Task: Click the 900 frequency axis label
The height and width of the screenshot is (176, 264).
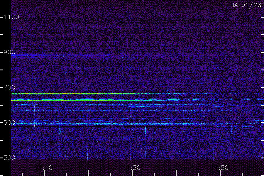Action: coord(9,52)
